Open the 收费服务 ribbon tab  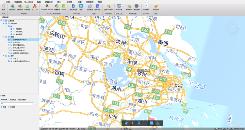90,2
